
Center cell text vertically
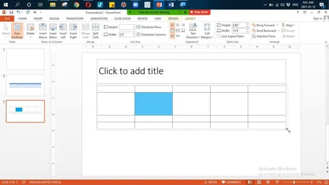(x=178, y=31)
